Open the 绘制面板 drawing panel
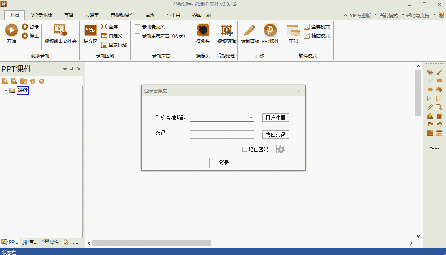 250,30
